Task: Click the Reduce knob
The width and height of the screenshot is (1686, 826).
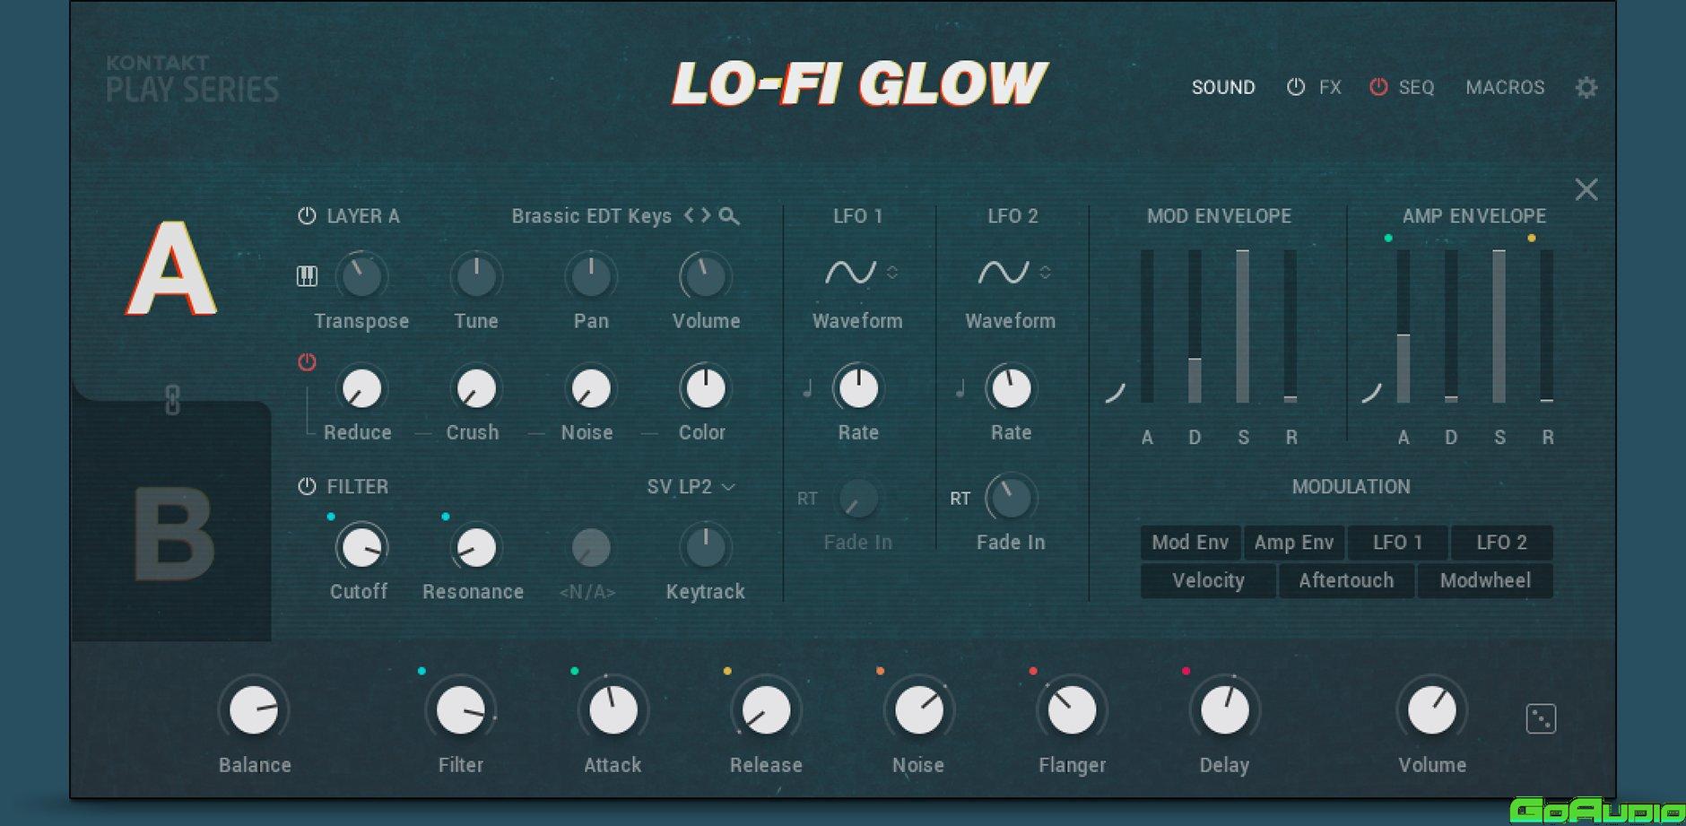Action: pyautogui.click(x=361, y=388)
